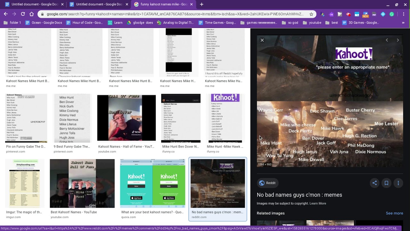
Task: Open Time Games bookmark
Action: (217, 23)
